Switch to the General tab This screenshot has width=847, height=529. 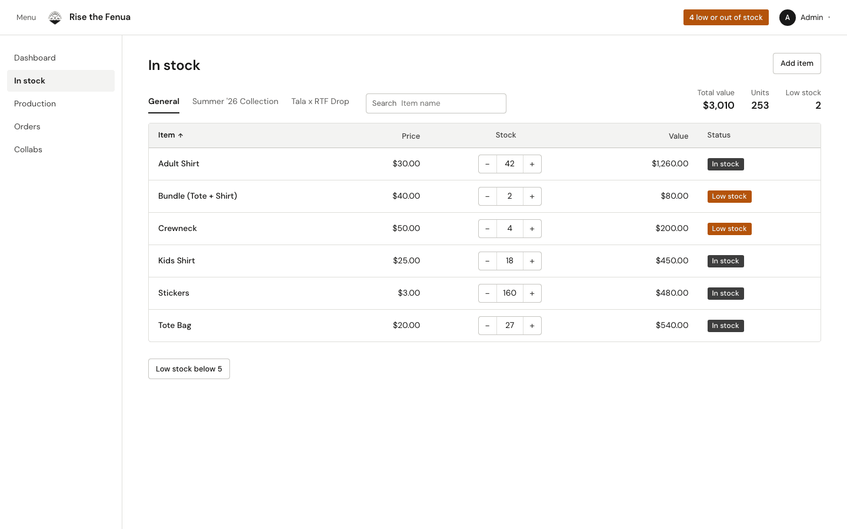click(164, 102)
